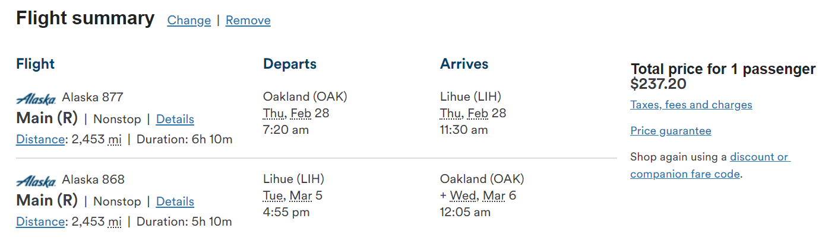Click the 'mi' abbreviation on flight 877
The image size is (822, 244).
(115, 140)
